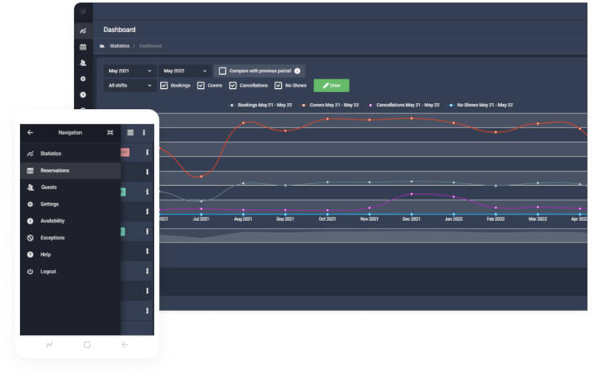This screenshot has height=378, width=593.
Task: Open the May 2021 start month dropdown
Action: tap(130, 71)
